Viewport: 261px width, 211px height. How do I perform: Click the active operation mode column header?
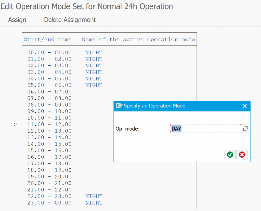click(138, 39)
